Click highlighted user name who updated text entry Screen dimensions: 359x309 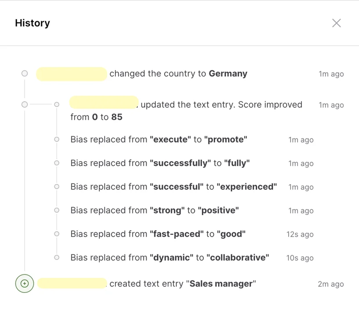click(104, 103)
